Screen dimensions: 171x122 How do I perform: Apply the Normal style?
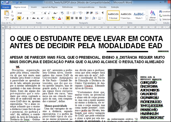[113, 16]
